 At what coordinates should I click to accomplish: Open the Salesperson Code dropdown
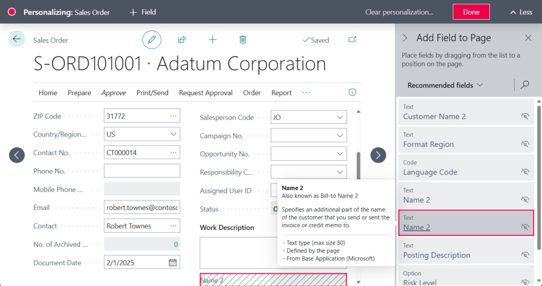[340, 117]
